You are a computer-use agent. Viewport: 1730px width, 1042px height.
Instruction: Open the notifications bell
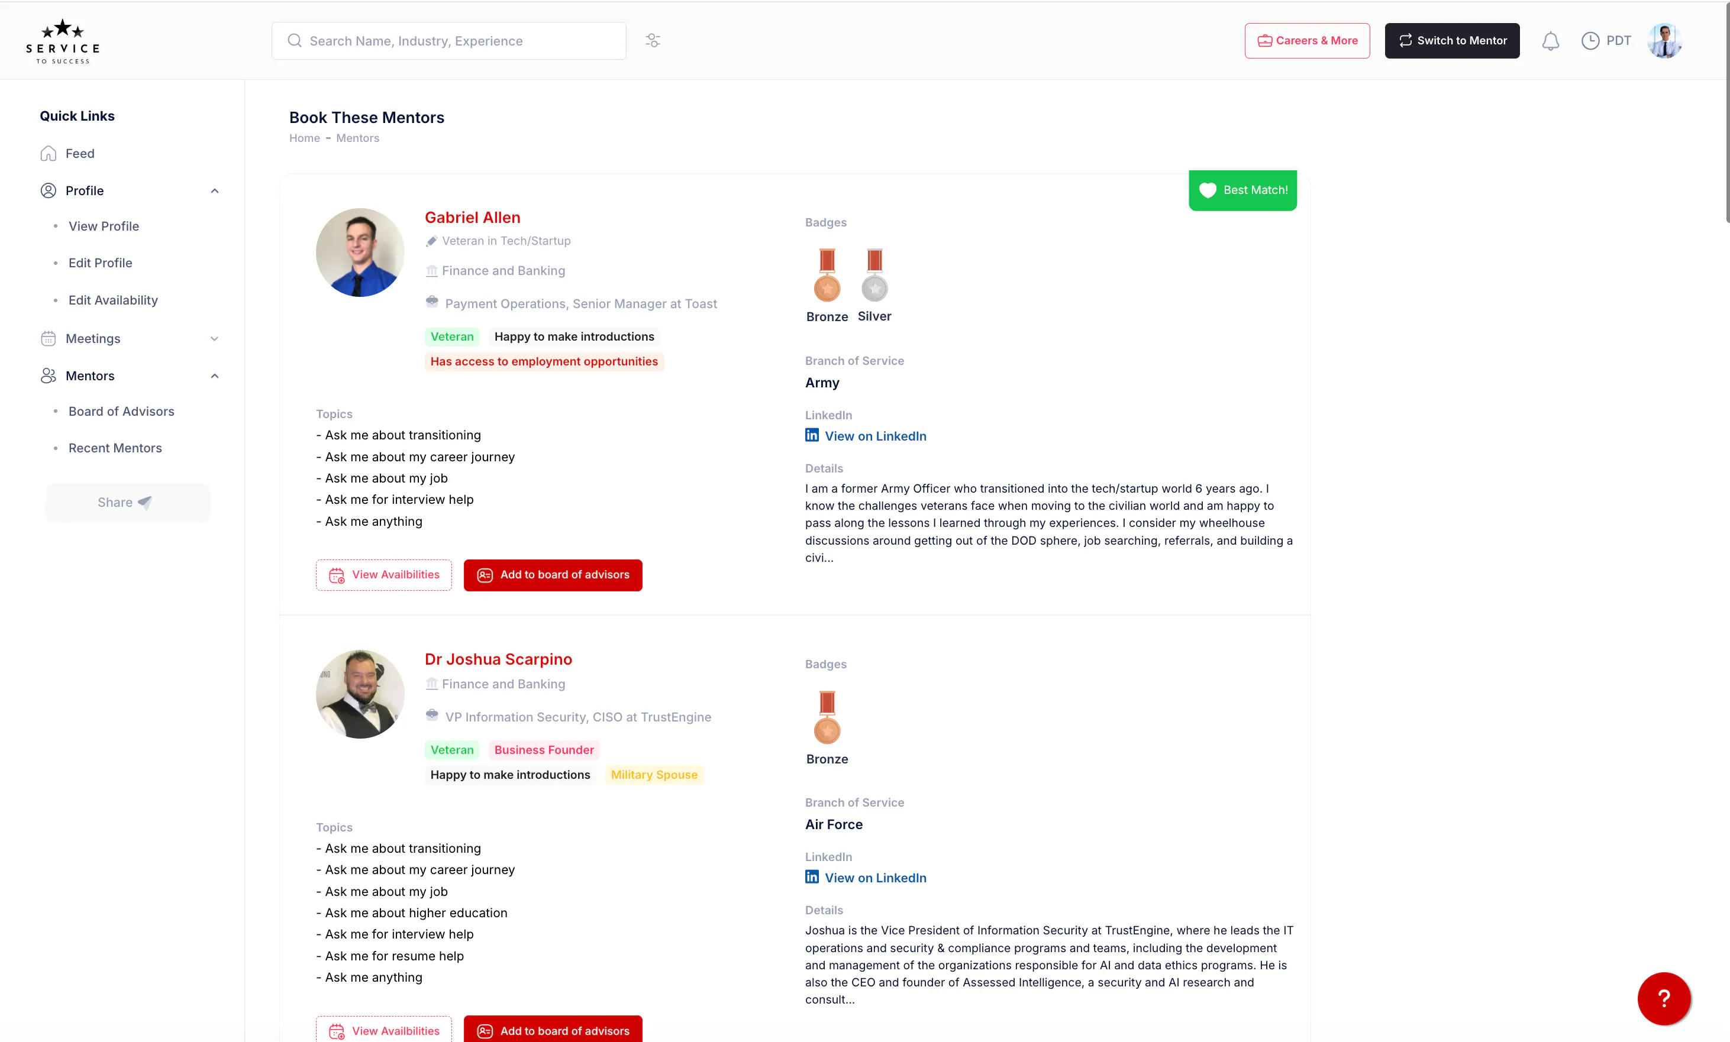point(1550,41)
